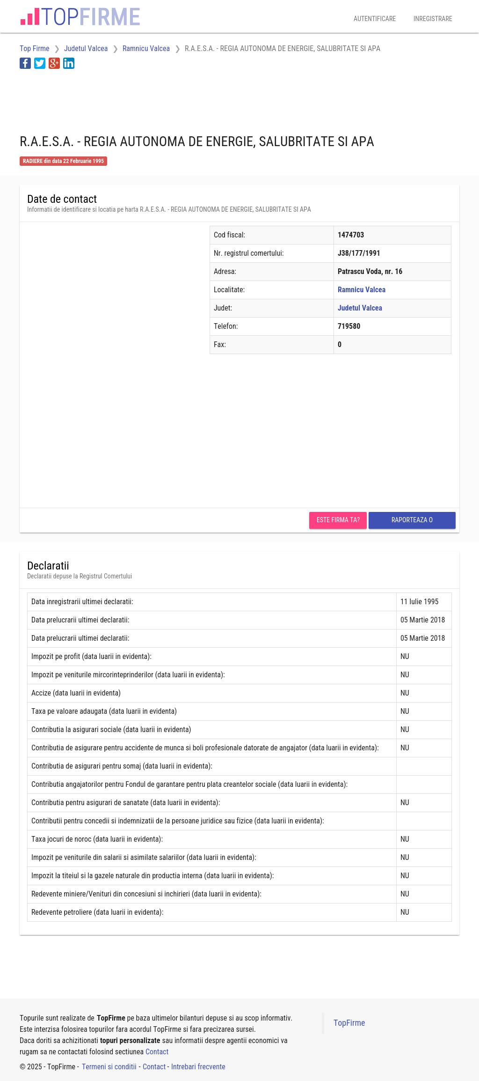The image size is (479, 1081).
Task: Click the Facebook share icon
Action: [25, 63]
